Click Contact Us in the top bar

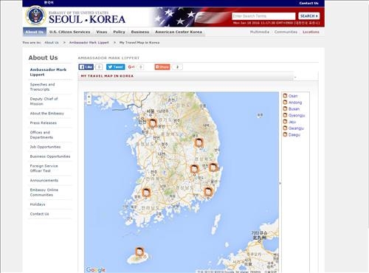point(308,3)
